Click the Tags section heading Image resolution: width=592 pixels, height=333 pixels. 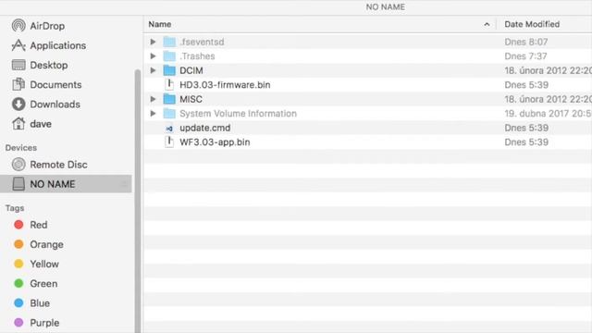click(15, 208)
